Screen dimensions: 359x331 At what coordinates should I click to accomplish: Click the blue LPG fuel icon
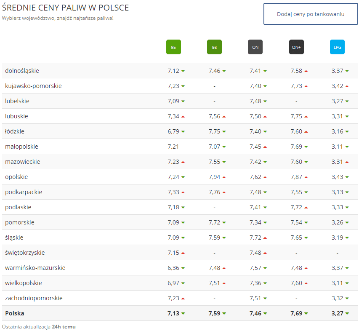[337, 47]
